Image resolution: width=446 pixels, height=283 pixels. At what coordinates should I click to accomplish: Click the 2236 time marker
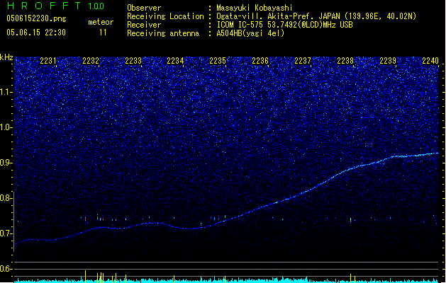click(x=260, y=60)
